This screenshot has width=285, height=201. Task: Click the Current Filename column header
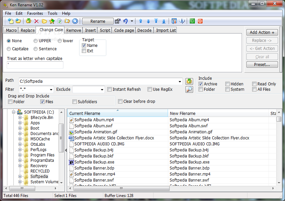point(118,113)
